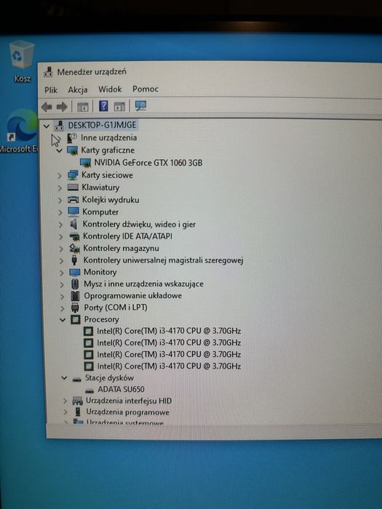Expand the Urządzenia programowe category
This screenshot has height=509, width=382.
click(65, 412)
